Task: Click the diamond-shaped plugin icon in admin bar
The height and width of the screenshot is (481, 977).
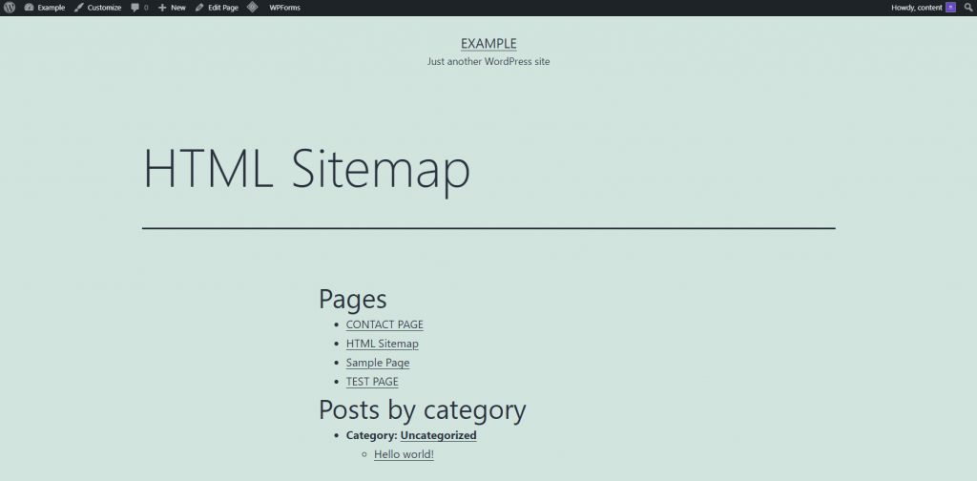Action: click(252, 8)
